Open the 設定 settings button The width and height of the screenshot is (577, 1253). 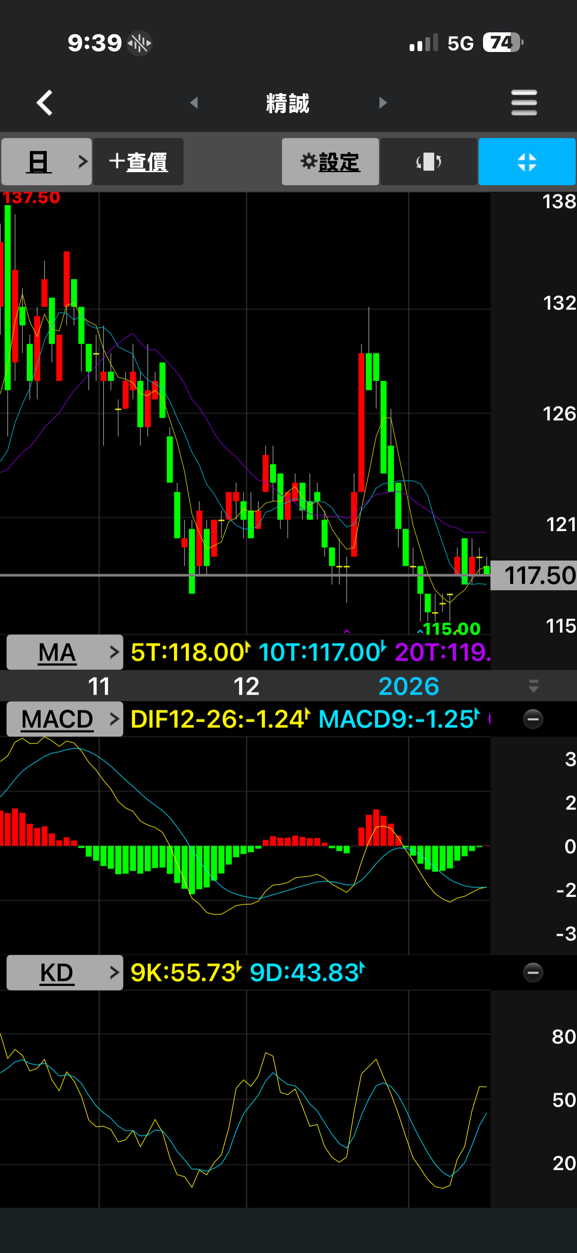pyautogui.click(x=330, y=162)
